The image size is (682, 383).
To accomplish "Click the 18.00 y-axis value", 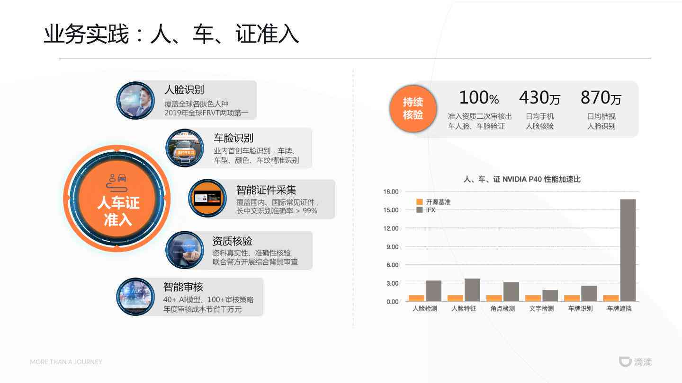I will [391, 191].
